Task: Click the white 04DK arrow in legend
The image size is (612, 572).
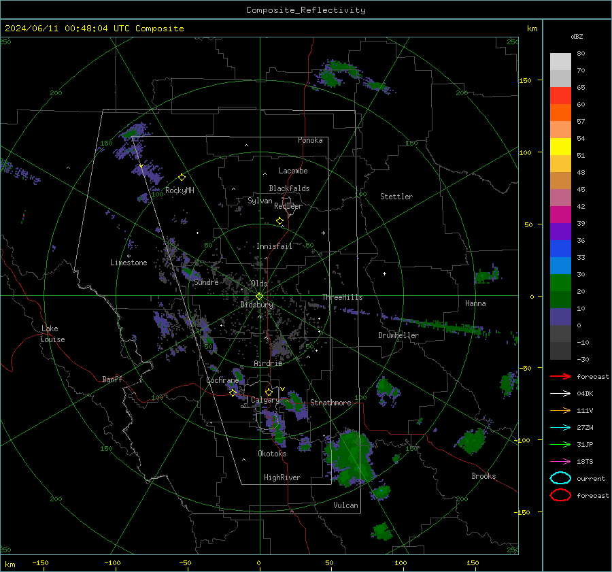Action: [560, 394]
